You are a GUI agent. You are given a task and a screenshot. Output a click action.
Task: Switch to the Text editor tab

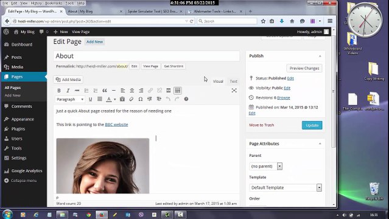233,82
